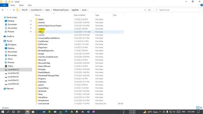
Task: Open Task View on the taskbar
Action: point(19,112)
